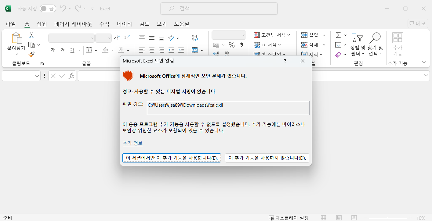Click the file path field in dialog
Image resolution: width=432 pixels, height=221 pixels.
[x=228, y=108]
